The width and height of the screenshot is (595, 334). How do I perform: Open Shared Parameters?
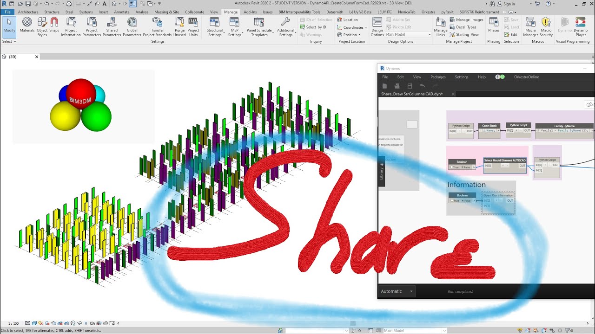click(x=112, y=26)
